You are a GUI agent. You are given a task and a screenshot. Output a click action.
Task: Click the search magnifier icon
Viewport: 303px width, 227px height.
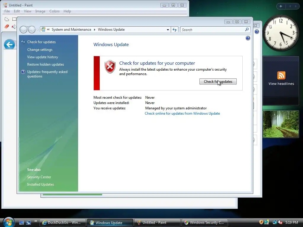(247, 30)
